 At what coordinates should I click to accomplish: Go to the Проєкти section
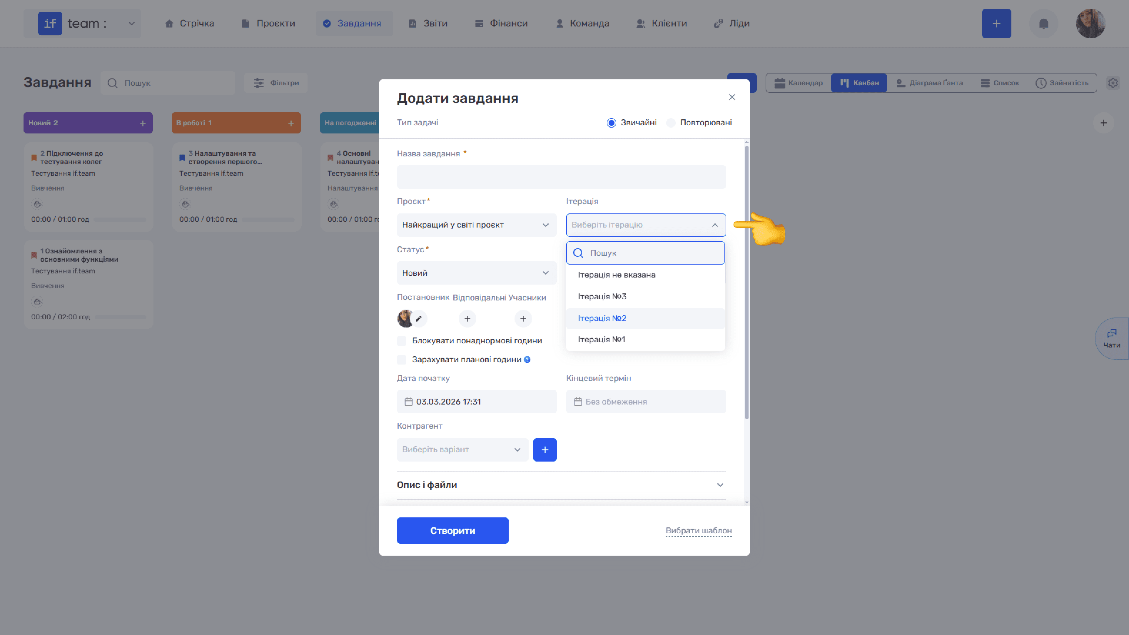269,24
